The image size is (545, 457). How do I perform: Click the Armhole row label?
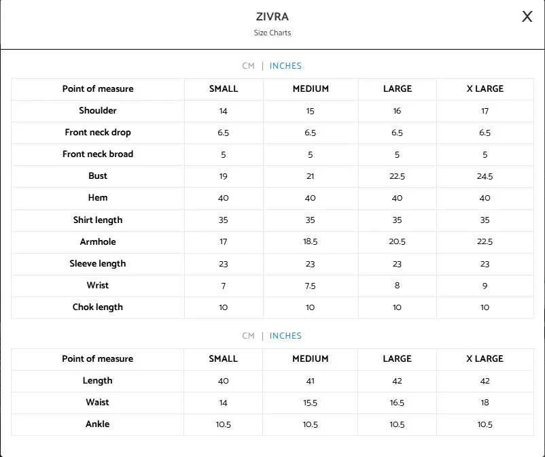pyautogui.click(x=98, y=241)
